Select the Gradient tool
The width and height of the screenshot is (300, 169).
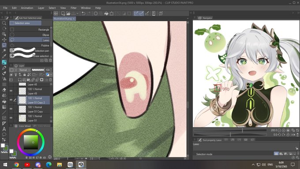pyautogui.click(x=4, y=107)
